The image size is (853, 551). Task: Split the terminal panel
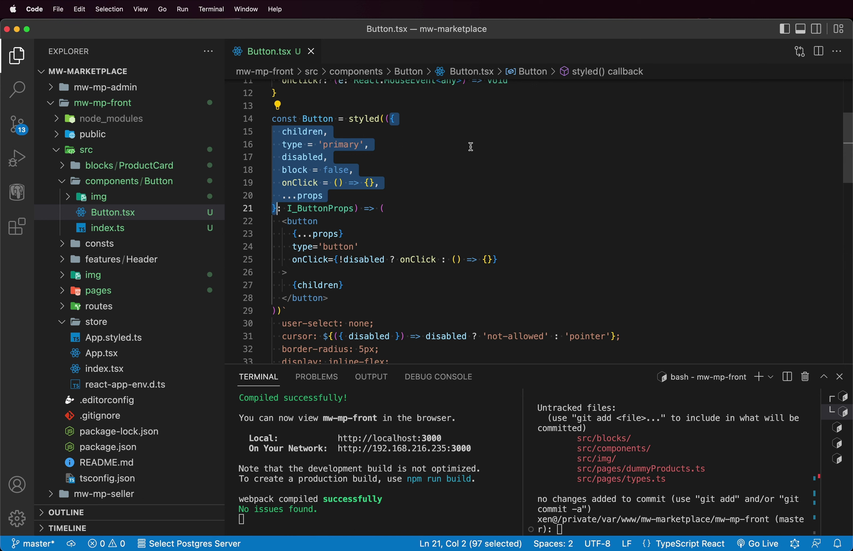click(x=787, y=377)
